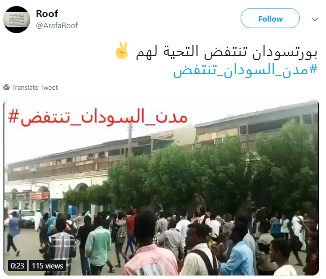Viewport: 326px width, 279px height.
Task: Click the red hashtag overlay in video
Action: [98, 117]
